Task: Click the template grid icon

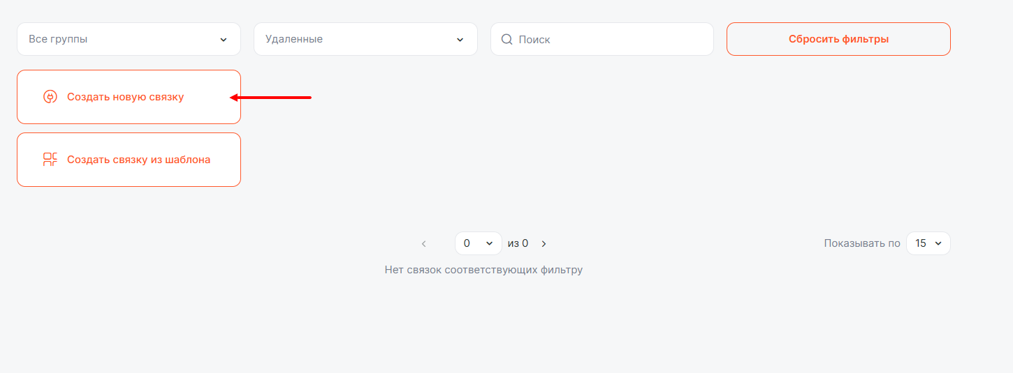Action: [x=50, y=160]
